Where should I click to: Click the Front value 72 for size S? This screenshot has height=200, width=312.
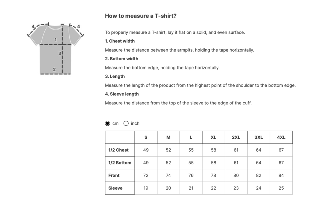tap(146, 175)
